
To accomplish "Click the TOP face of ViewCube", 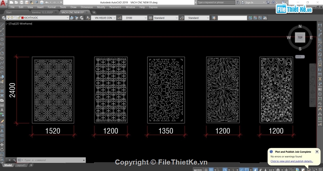I will click(300, 37).
